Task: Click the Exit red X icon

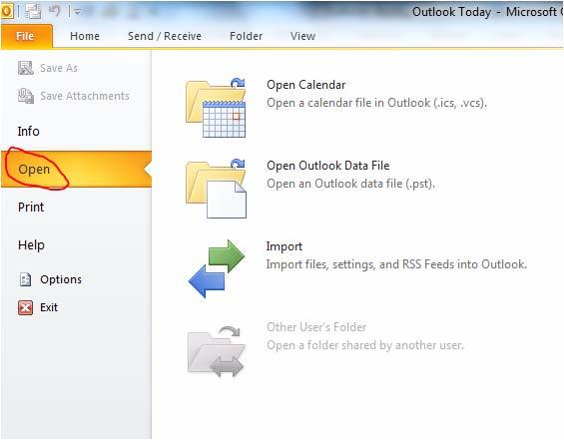Action: [25, 307]
